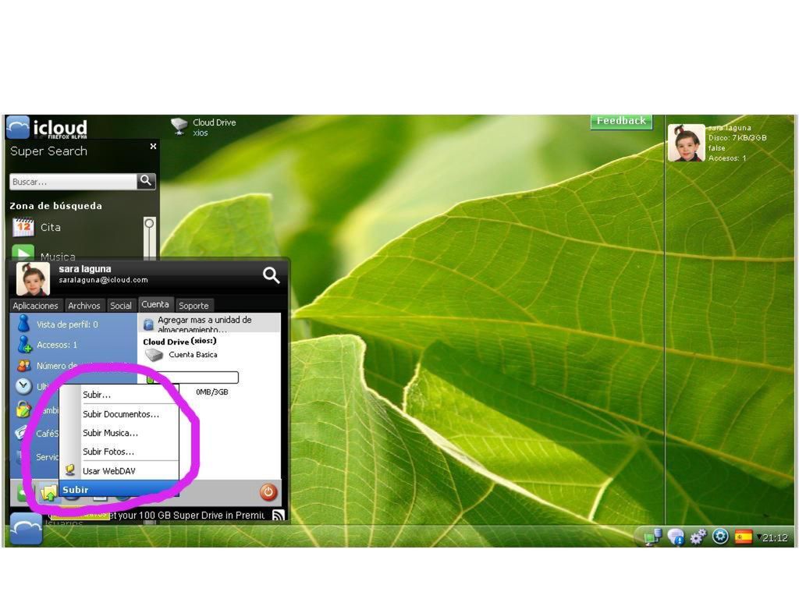Click the Vista de perfil person icon
The image size is (799, 599).
[x=23, y=324]
